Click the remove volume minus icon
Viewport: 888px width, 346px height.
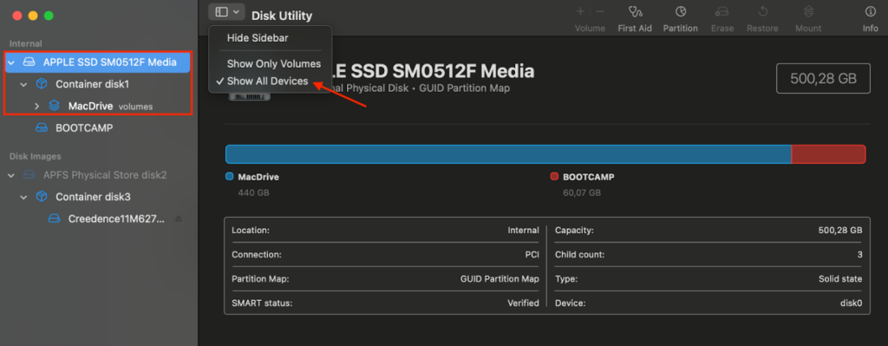600,11
